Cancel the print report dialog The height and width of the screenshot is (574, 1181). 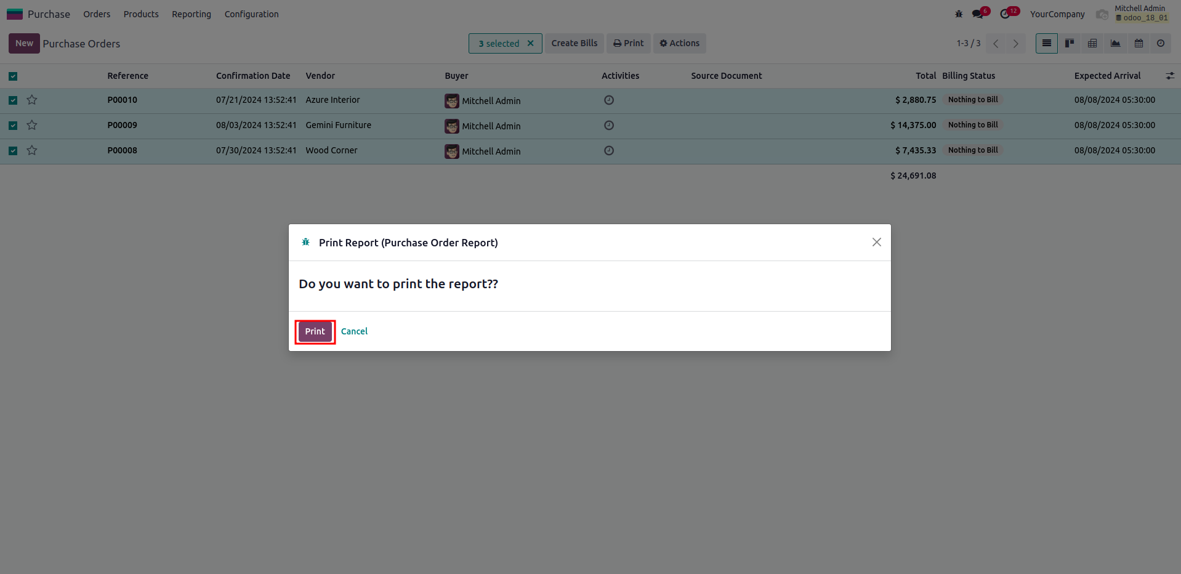click(x=354, y=331)
